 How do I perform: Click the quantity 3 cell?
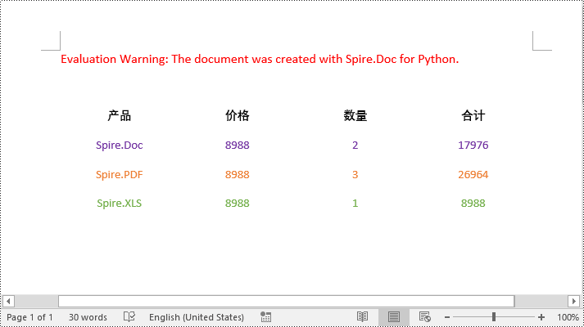click(x=355, y=175)
